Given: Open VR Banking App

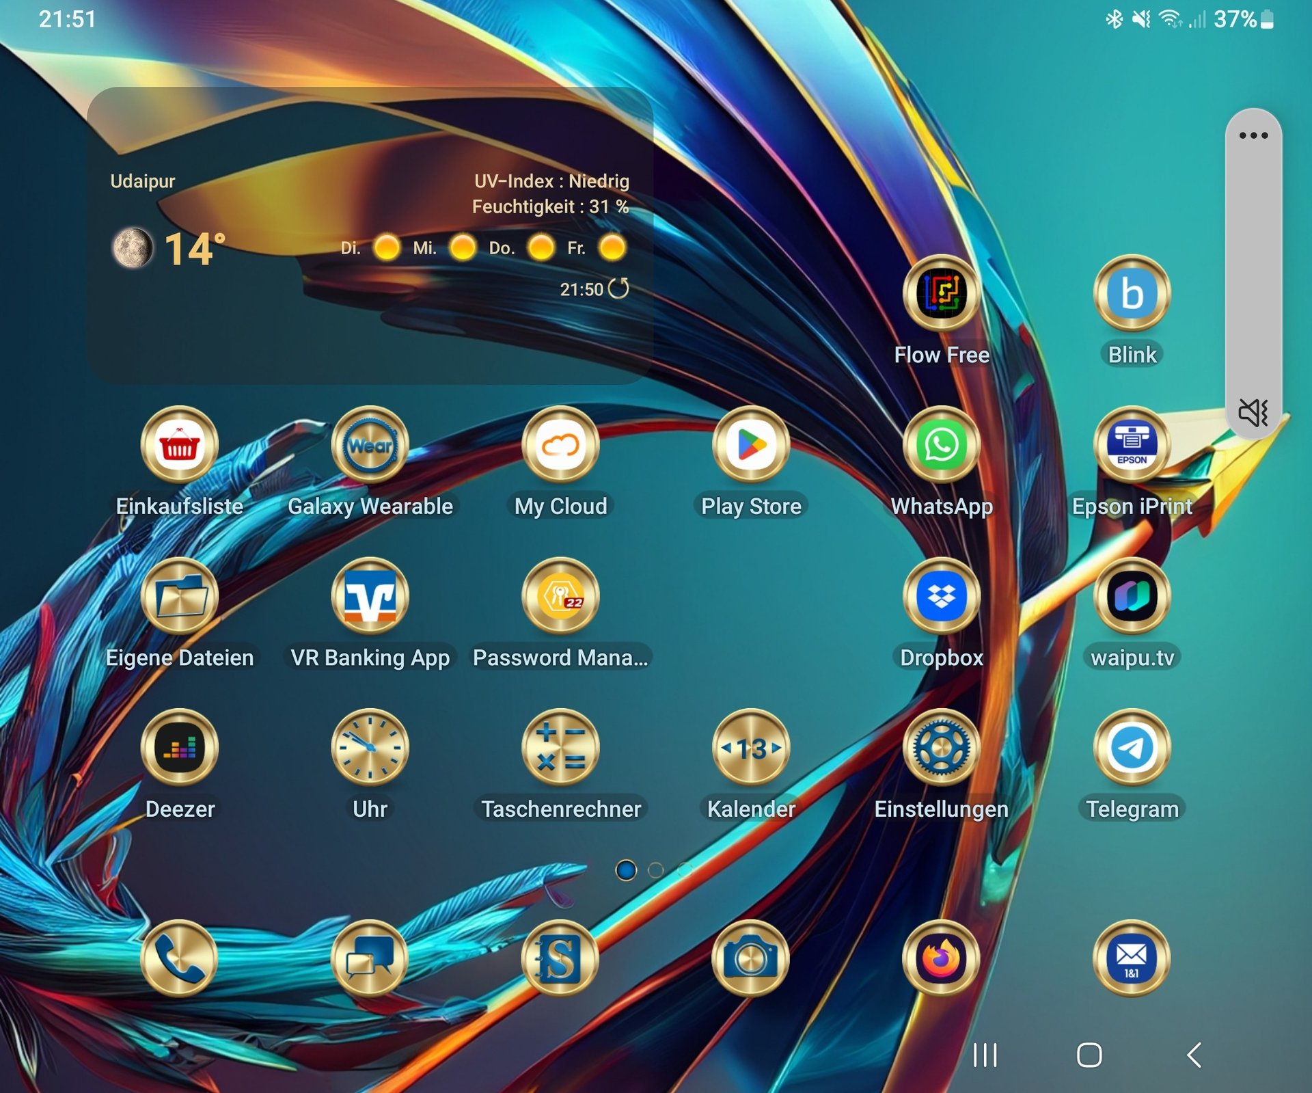Looking at the screenshot, I should pos(370,597).
